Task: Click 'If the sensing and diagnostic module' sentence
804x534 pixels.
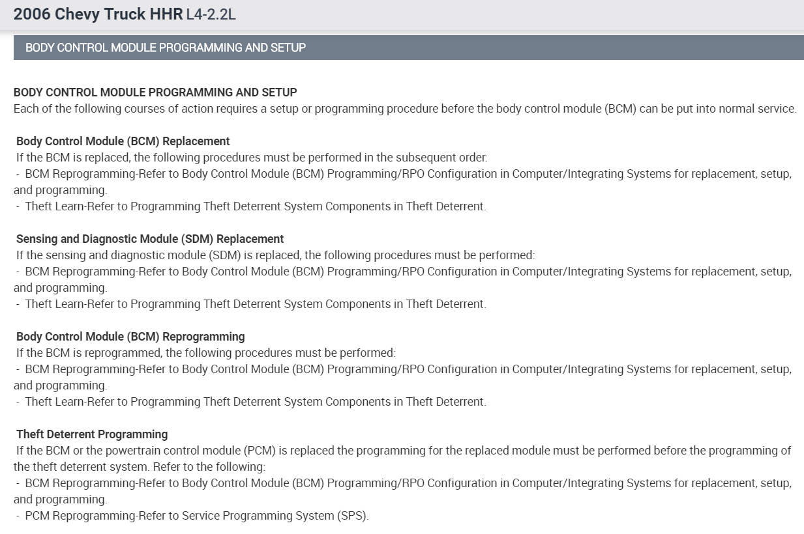Action: [275, 255]
